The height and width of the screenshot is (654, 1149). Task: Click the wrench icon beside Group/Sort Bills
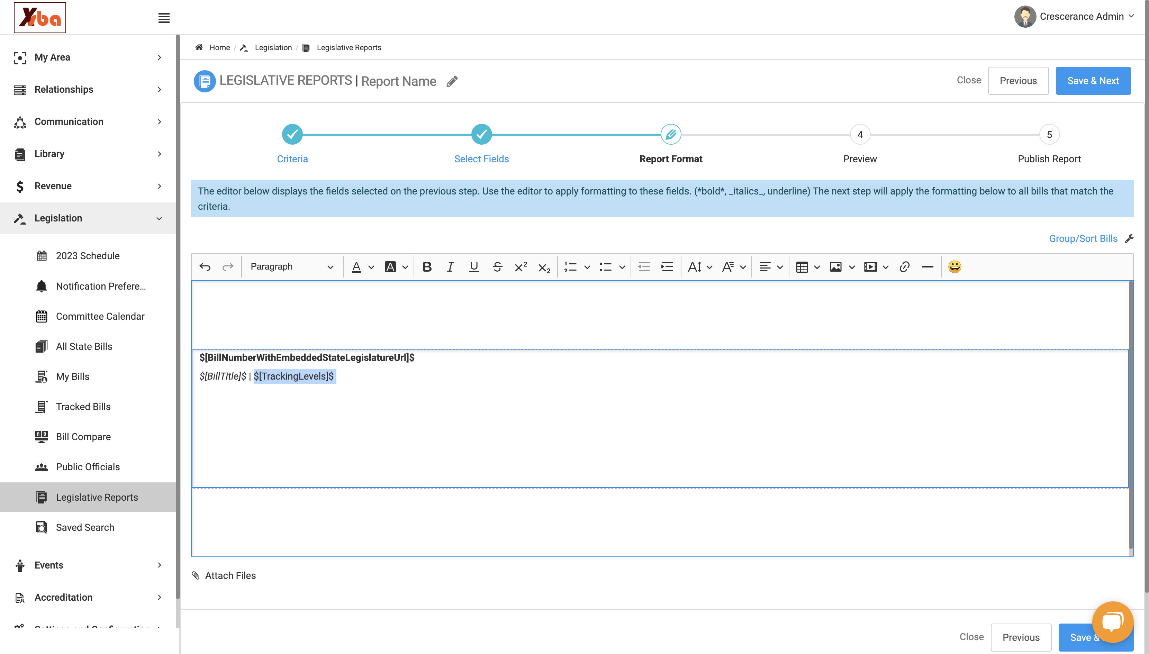coord(1129,239)
